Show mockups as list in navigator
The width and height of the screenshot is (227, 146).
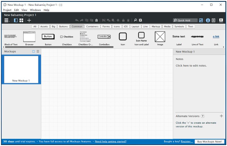coord(38,52)
